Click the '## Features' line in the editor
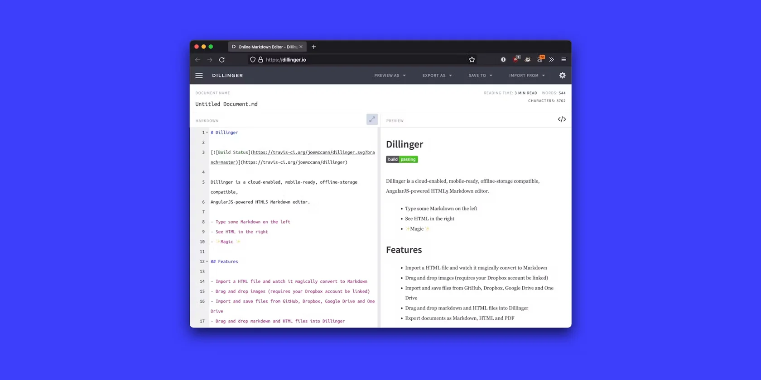This screenshot has height=380, width=761. click(224, 261)
